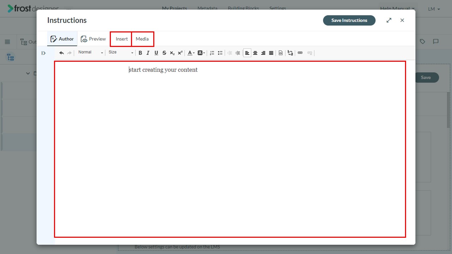Switch to the Author tab
The image size is (452, 254).
pos(62,39)
